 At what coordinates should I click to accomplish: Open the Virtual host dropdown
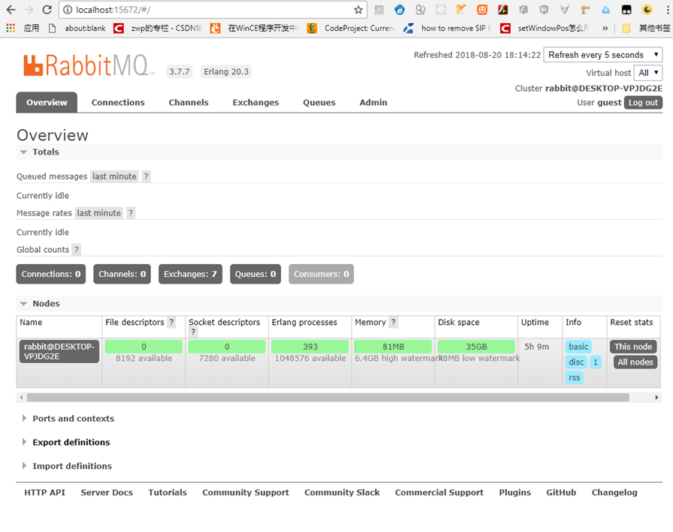(x=647, y=73)
